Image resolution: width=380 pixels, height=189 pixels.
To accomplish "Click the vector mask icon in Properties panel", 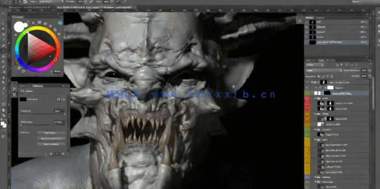I will click(x=63, y=99).
